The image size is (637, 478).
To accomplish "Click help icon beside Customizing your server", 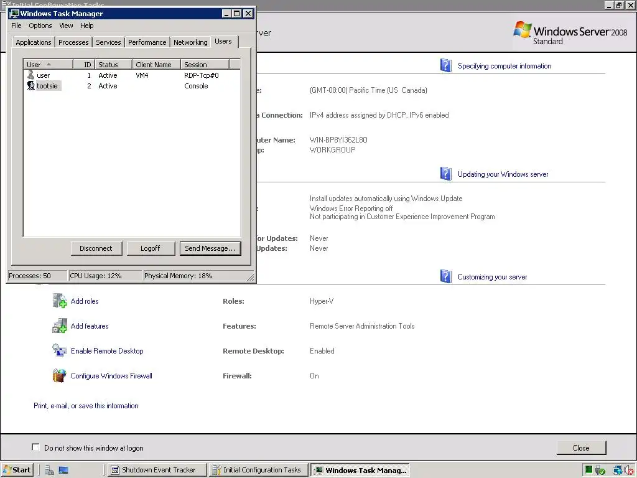I will (445, 276).
